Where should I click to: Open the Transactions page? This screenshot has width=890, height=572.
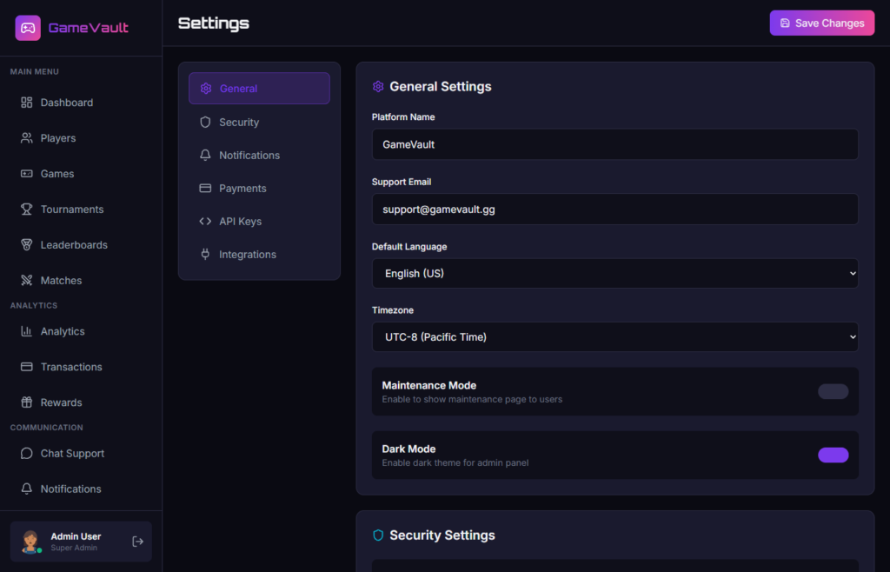tap(81, 367)
